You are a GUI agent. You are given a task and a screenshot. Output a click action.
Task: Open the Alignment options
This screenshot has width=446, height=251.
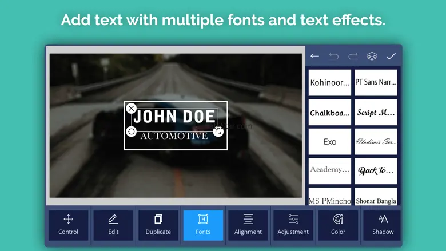point(248,225)
